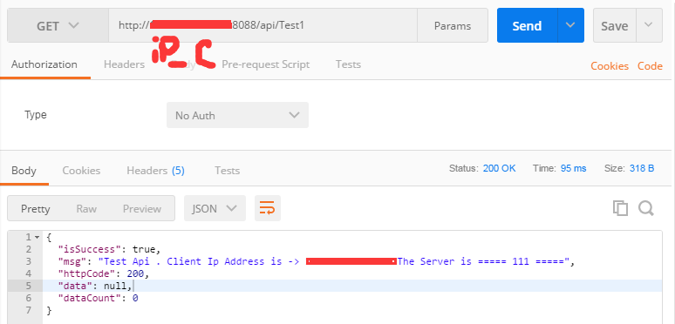675x324 pixels.
Task: Collapse JSON line 1 fold arrow
Action: (x=37, y=237)
